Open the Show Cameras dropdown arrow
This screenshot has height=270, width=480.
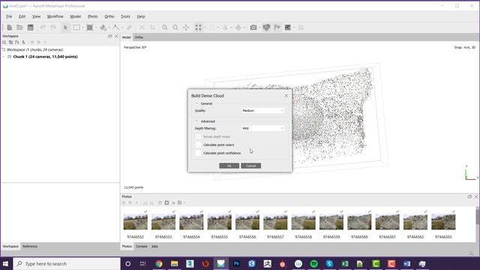coord(260,28)
